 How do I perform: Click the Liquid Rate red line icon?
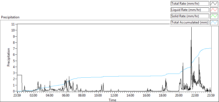[214, 10]
